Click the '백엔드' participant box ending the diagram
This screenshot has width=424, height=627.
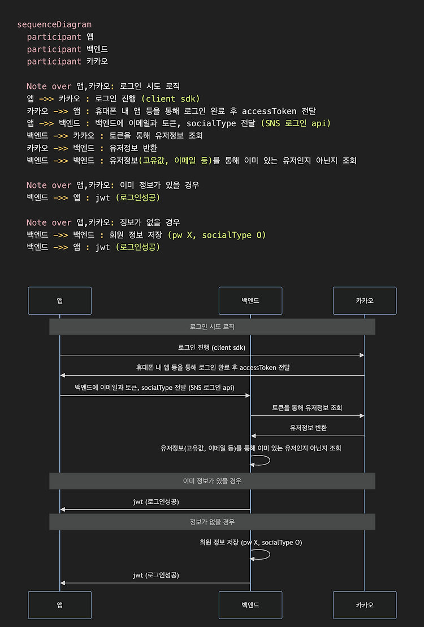tap(250, 605)
